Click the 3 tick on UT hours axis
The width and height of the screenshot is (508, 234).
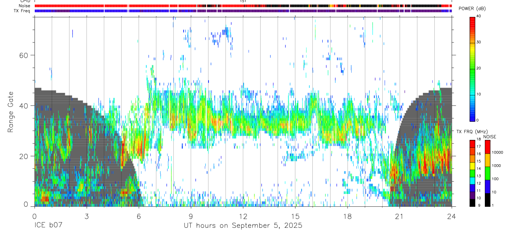pos(86,216)
